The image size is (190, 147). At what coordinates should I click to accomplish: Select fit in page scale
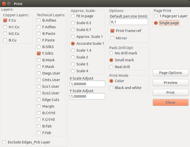click(x=73, y=16)
